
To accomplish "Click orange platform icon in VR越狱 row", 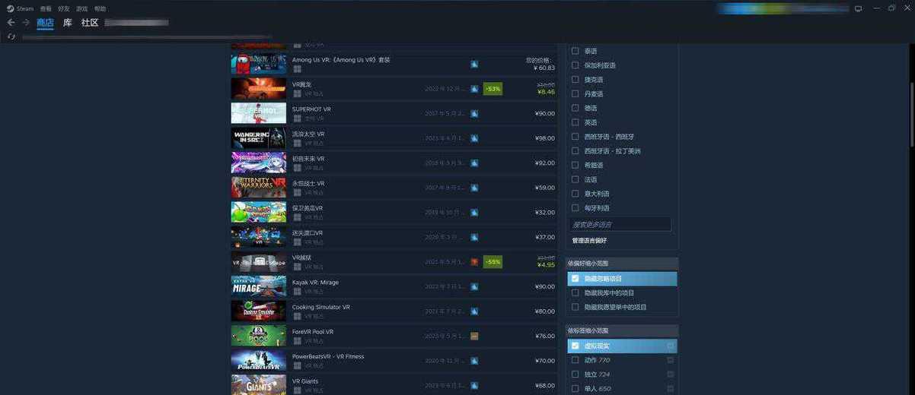I will [x=474, y=262].
